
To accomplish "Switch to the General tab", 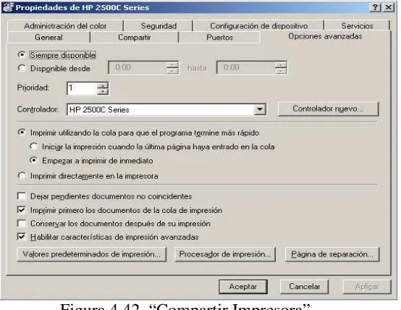I will tap(48, 38).
